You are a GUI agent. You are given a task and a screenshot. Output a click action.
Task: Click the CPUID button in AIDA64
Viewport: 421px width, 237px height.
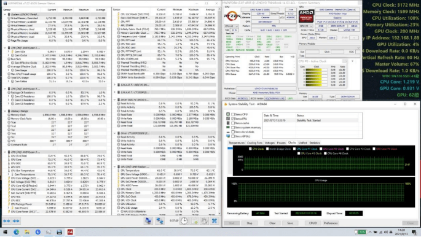pyautogui.click(x=313, y=223)
